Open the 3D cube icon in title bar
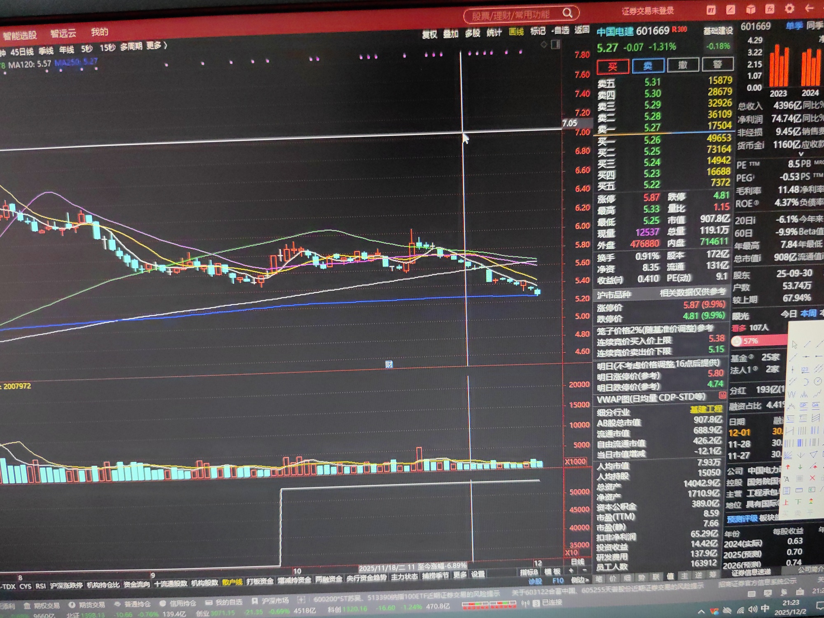 [750, 9]
